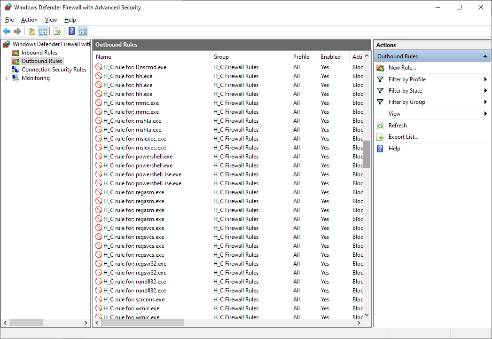Select Inbound Rules in the tree

(39, 53)
